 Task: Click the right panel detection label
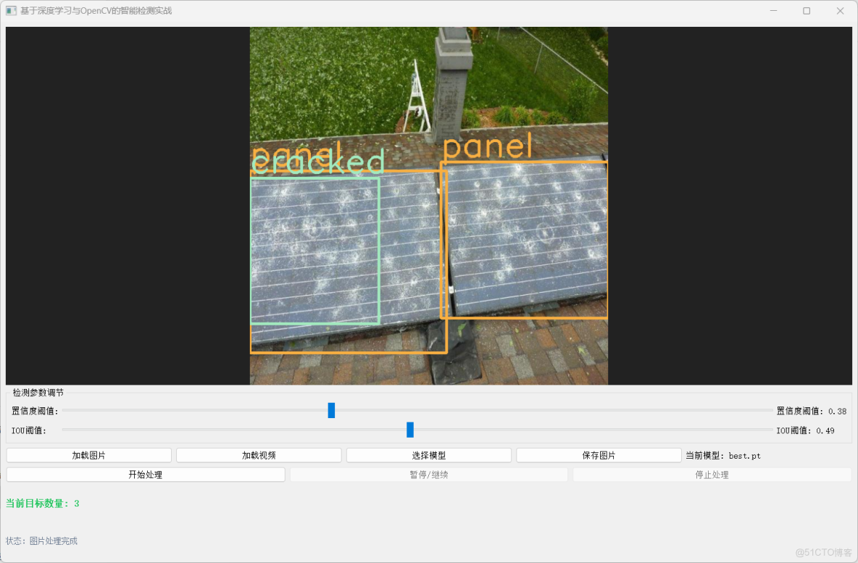click(x=488, y=146)
